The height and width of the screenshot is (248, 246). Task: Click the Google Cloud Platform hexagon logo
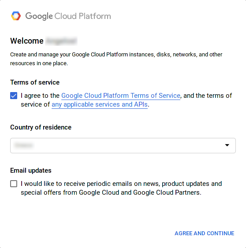tap(16, 16)
